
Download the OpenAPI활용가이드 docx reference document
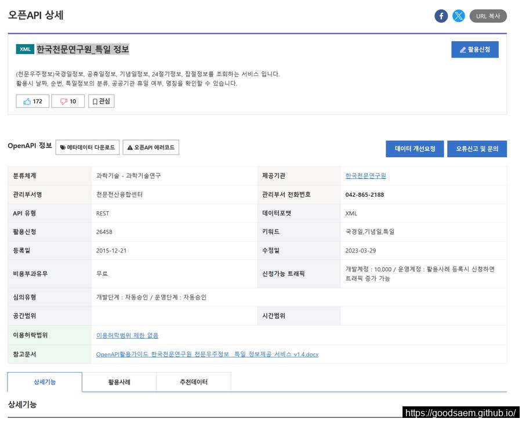(x=207, y=355)
